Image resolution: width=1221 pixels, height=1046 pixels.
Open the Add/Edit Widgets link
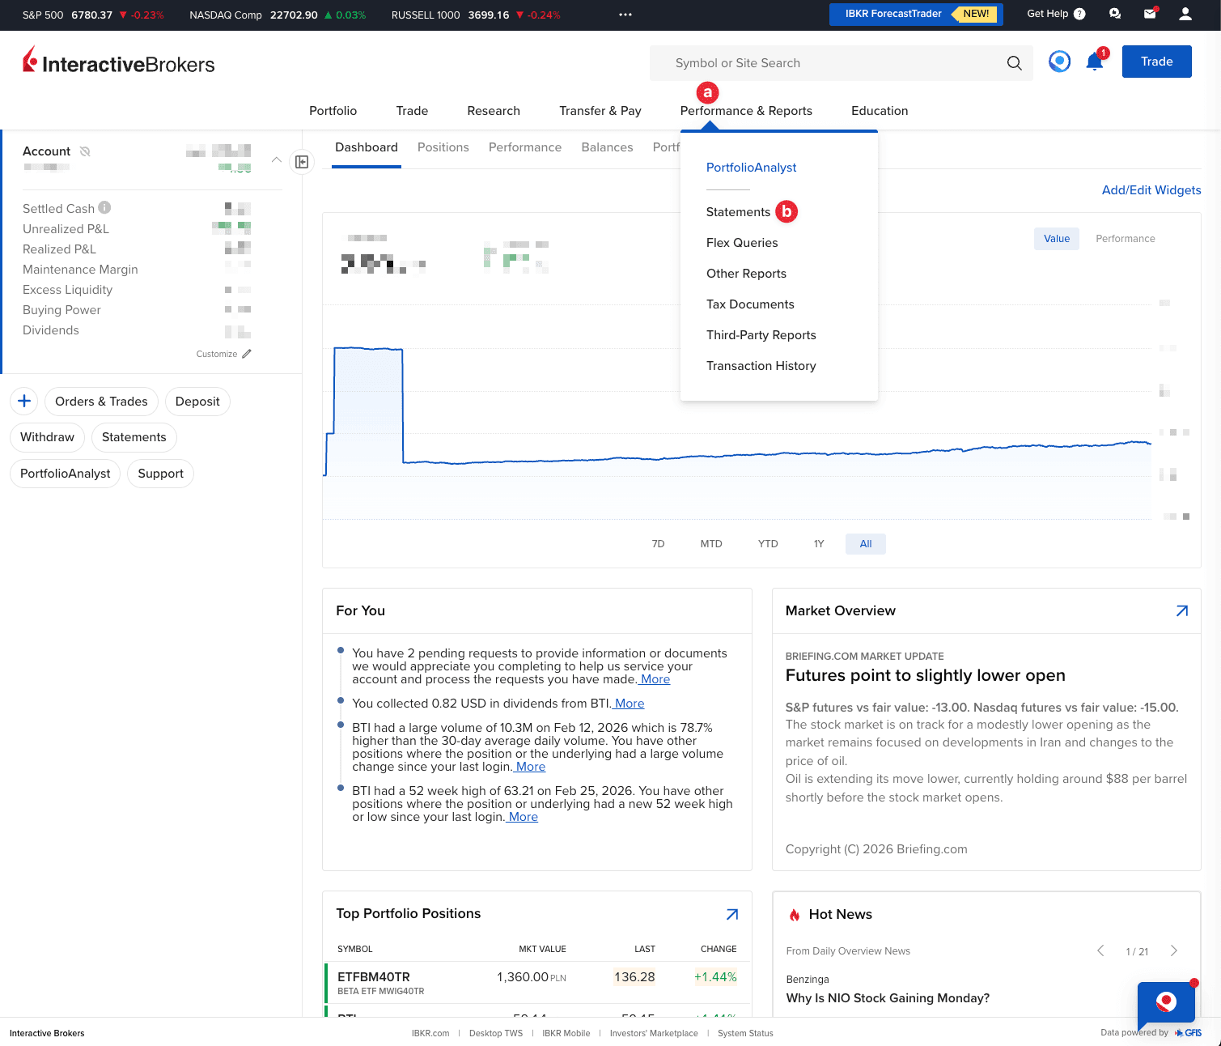point(1151,190)
